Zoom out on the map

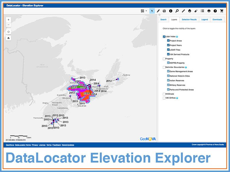click(9, 25)
